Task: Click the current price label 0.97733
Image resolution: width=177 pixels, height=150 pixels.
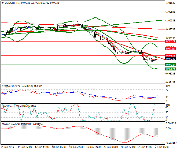Action: coord(171,59)
